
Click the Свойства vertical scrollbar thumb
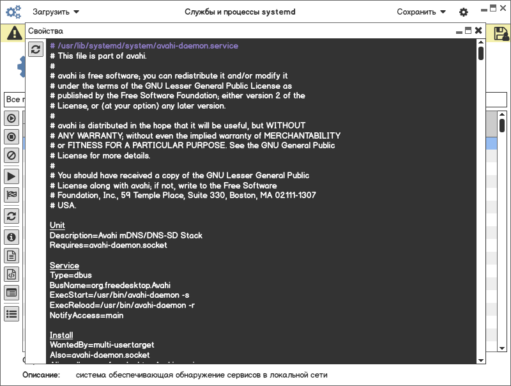481,53
